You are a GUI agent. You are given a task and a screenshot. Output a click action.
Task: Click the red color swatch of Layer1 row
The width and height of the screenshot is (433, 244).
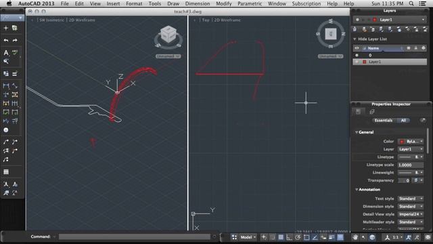(364, 62)
